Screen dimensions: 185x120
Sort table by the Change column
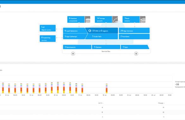click(161, 103)
